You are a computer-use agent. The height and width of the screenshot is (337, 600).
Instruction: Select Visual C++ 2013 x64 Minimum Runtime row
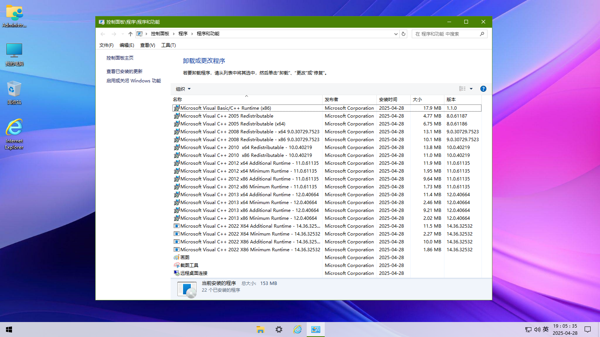coord(327,202)
